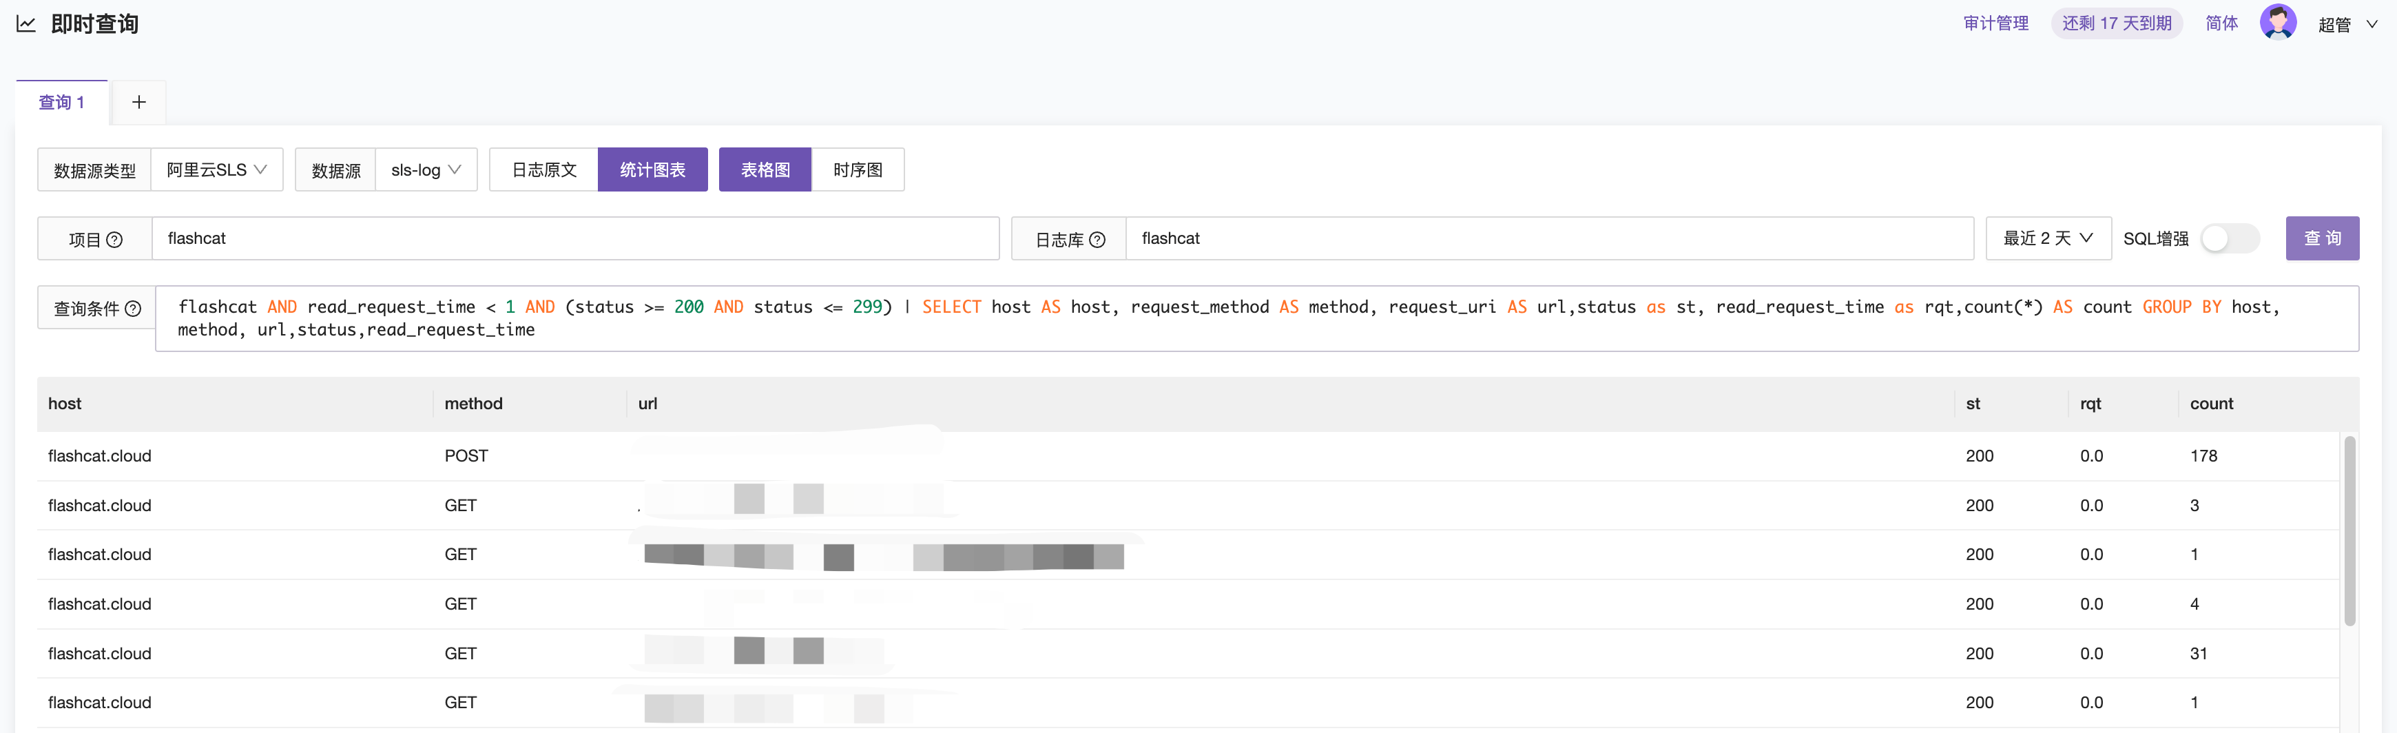This screenshot has width=2397, height=733.
Task: Switch to the 查询 1 tab
Action: pos(61,103)
